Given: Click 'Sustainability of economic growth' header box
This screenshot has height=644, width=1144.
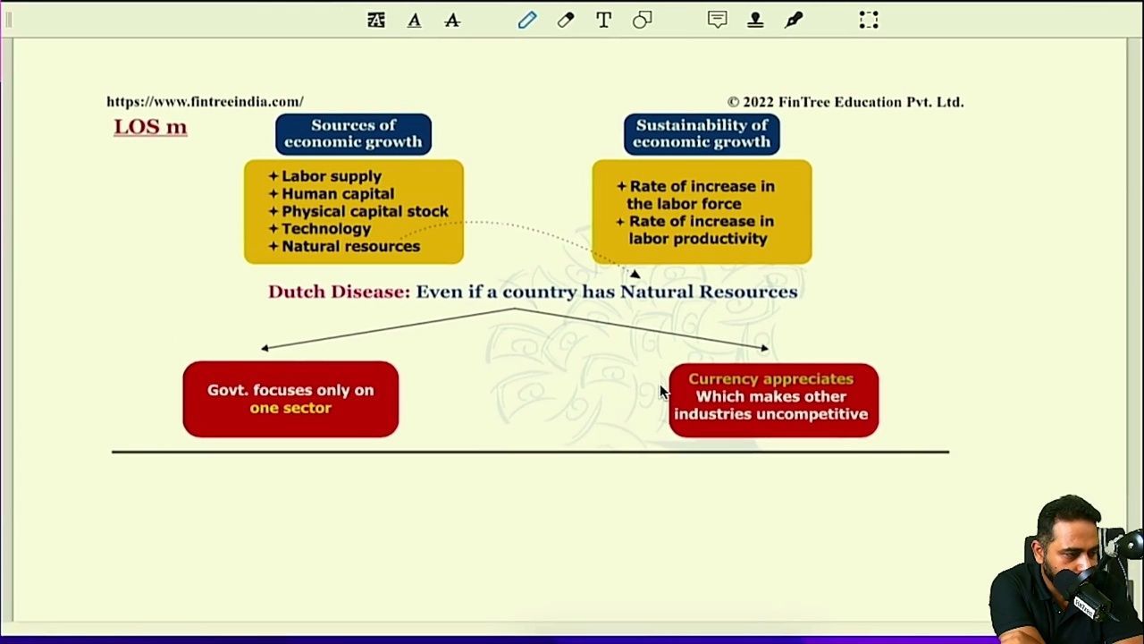Looking at the screenshot, I should point(702,133).
